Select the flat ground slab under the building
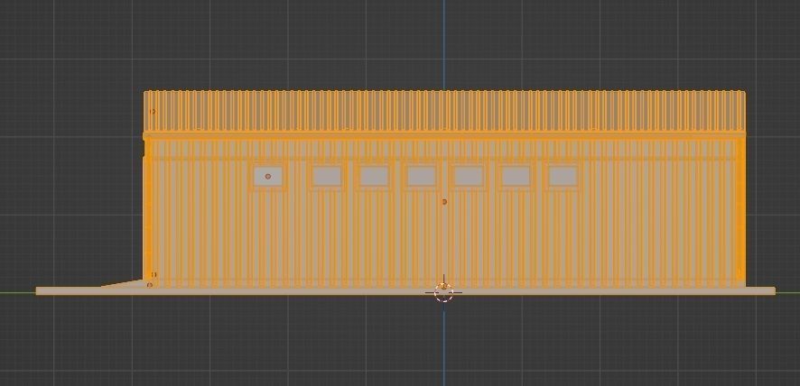The height and width of the screenshot is (386, 800). (405, 291)
